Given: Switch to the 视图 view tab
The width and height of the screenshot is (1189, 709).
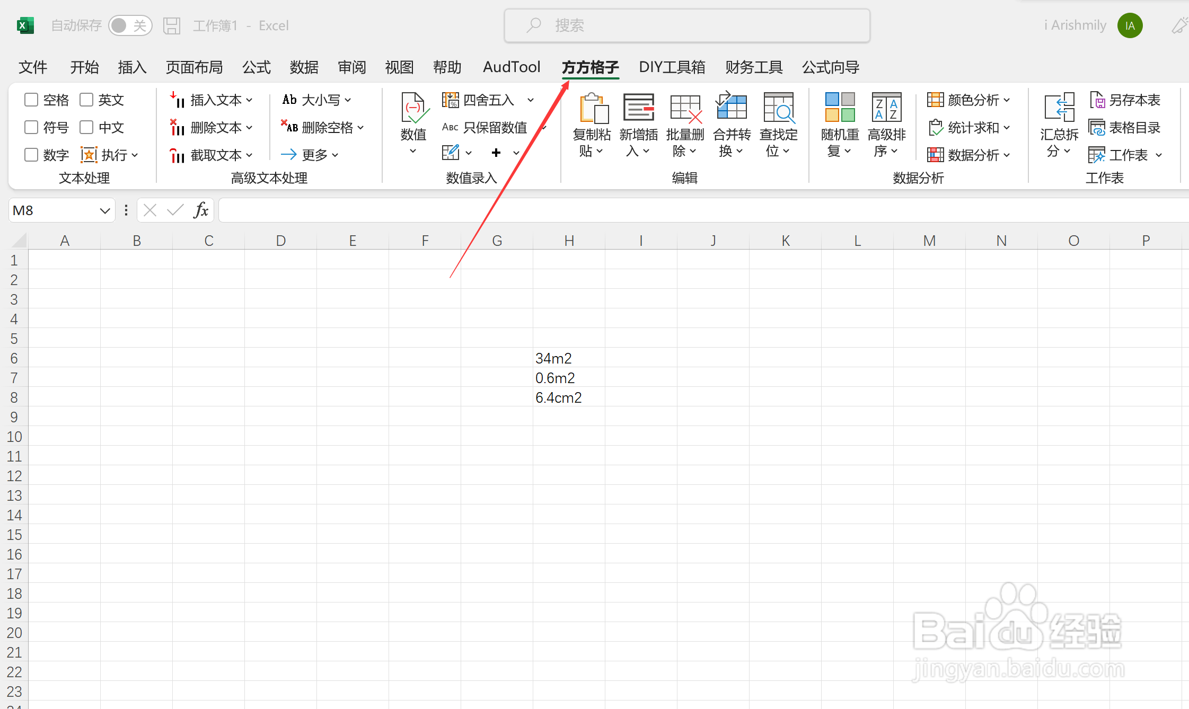Looking at the screenshot, I should pyautogui.click(x=399, y=67).
